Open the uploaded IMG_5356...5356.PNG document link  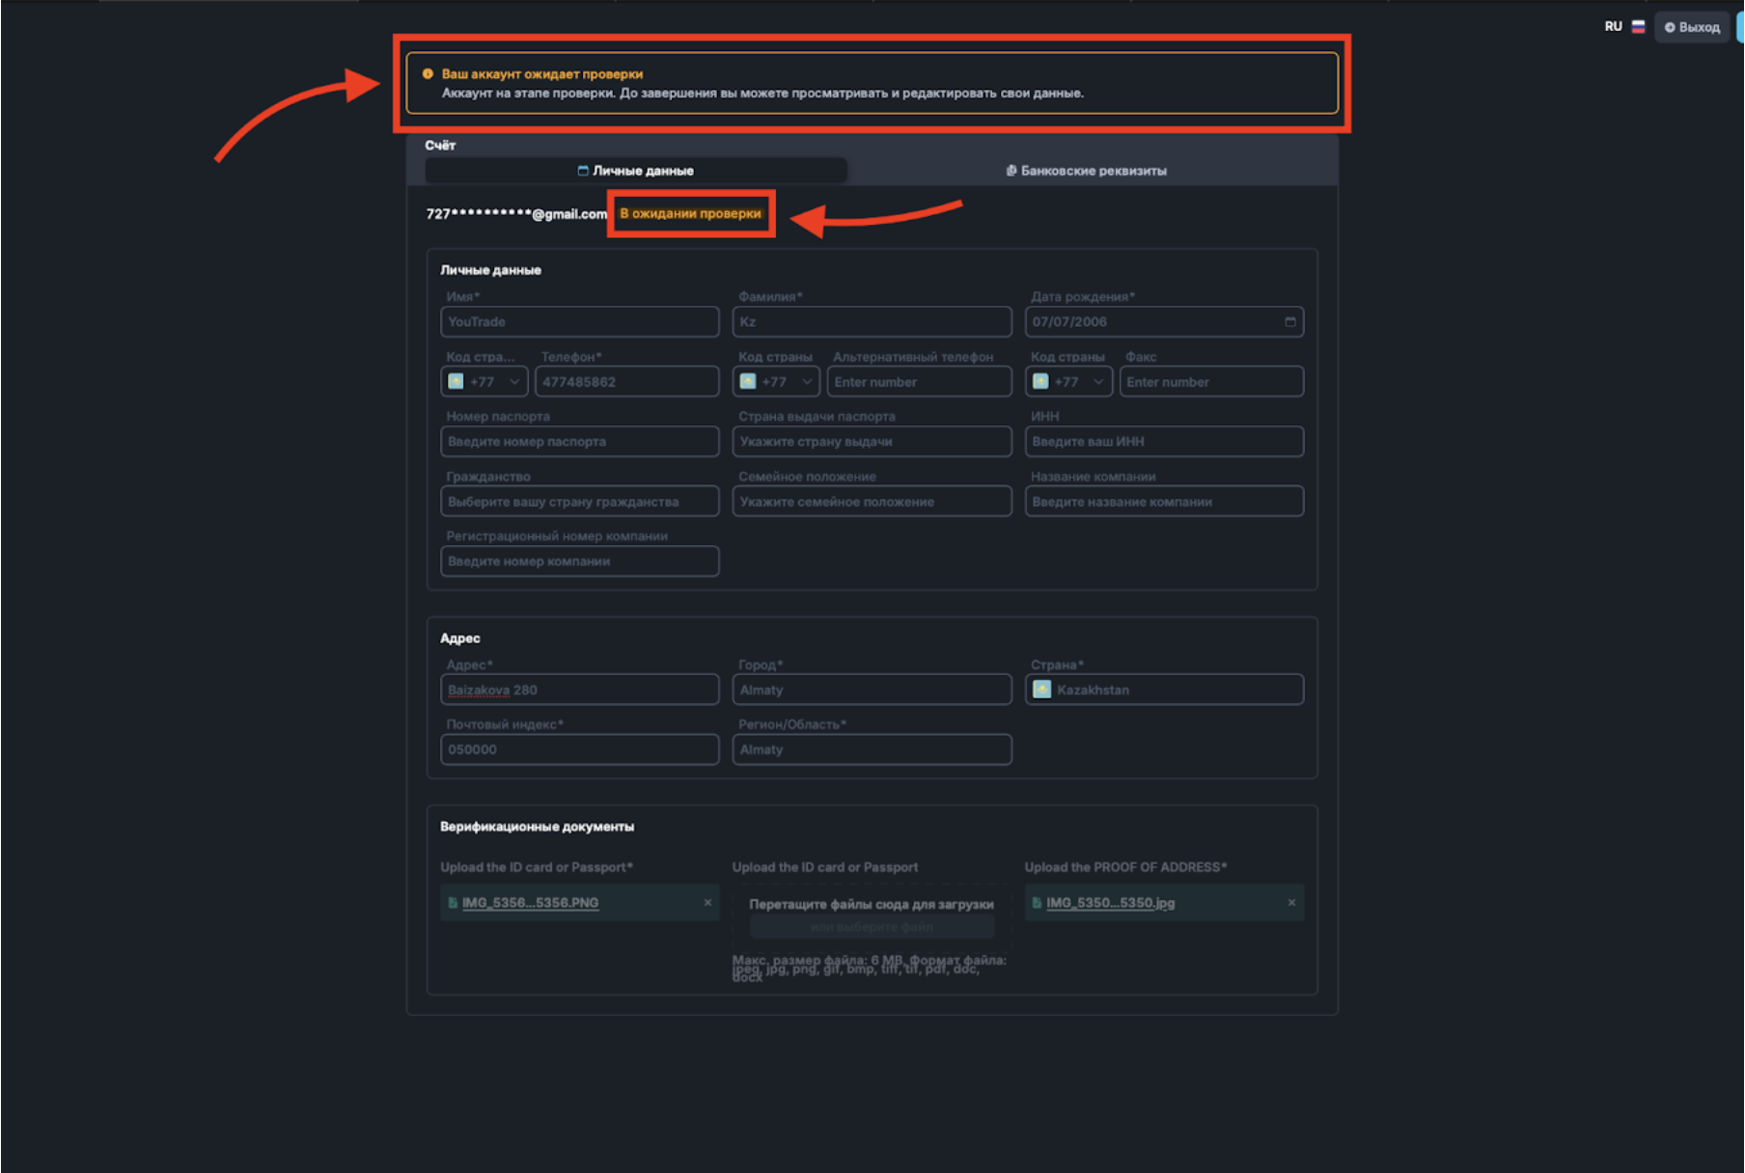coord(531,902)
